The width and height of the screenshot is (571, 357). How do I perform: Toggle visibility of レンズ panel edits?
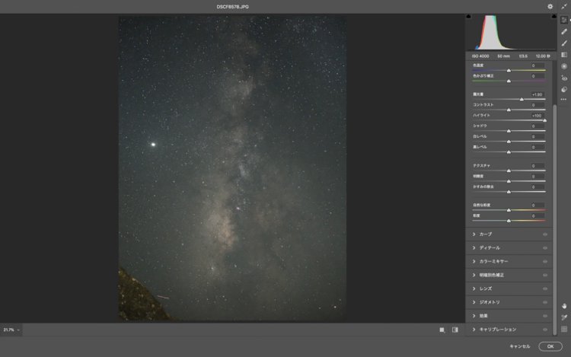[x=545, y=288]
